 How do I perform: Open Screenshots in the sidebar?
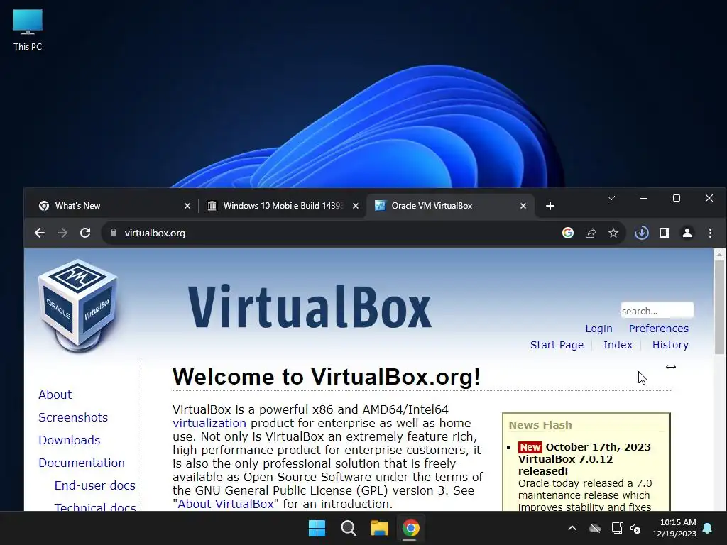coord(73,417)
